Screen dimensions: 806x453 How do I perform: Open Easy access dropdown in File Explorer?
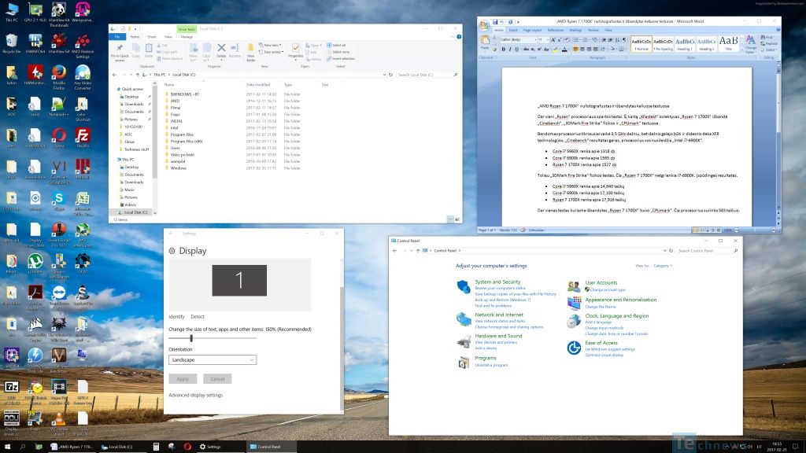(271, 52)
